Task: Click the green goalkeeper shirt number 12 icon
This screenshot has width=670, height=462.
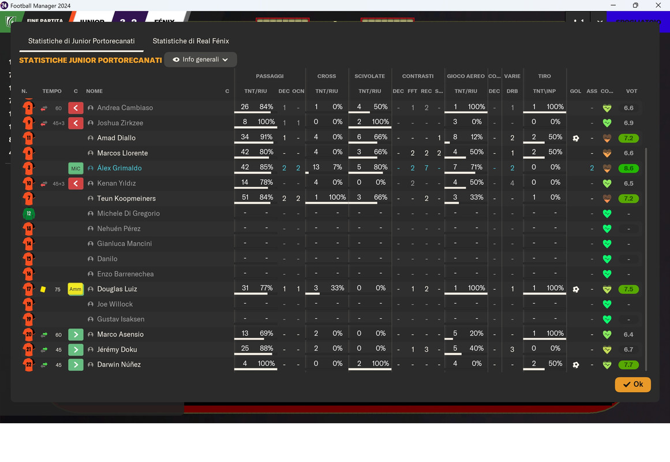Action: click(x=29, y=214)
